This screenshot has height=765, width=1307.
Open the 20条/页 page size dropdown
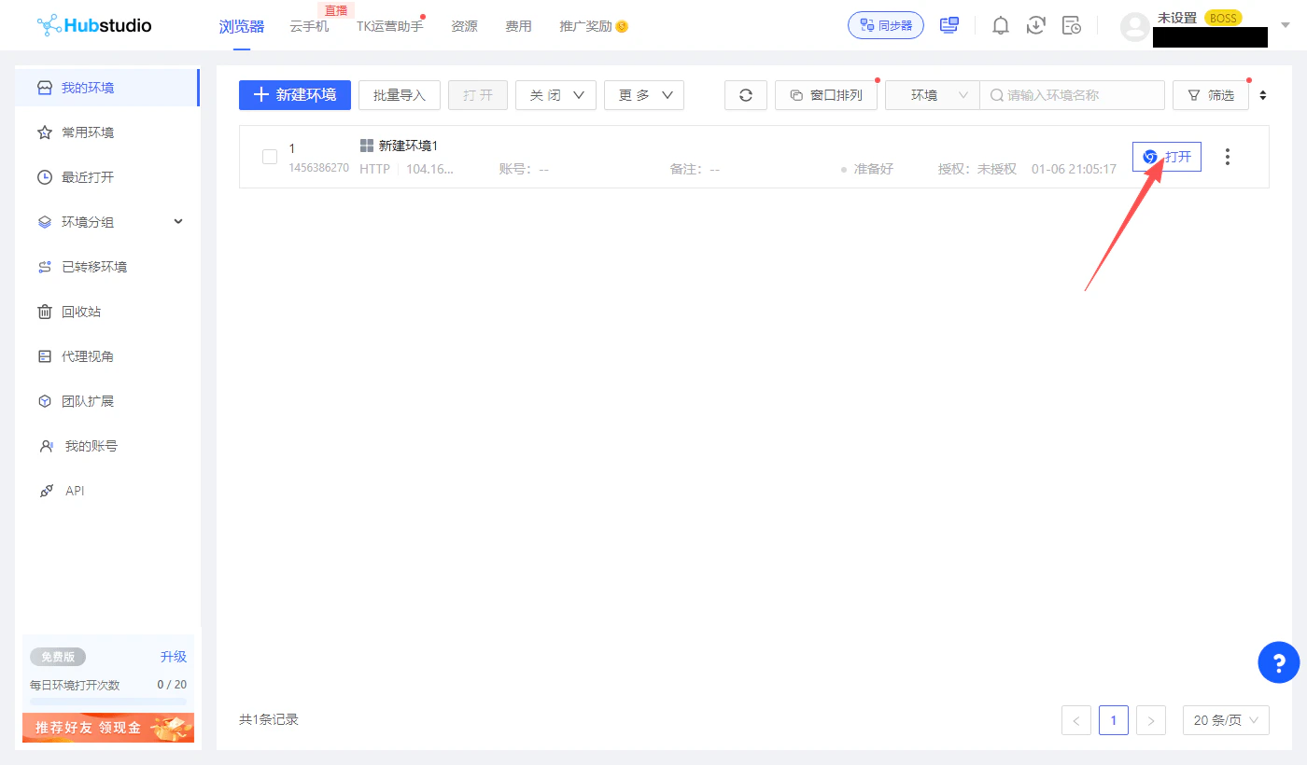1225,719
